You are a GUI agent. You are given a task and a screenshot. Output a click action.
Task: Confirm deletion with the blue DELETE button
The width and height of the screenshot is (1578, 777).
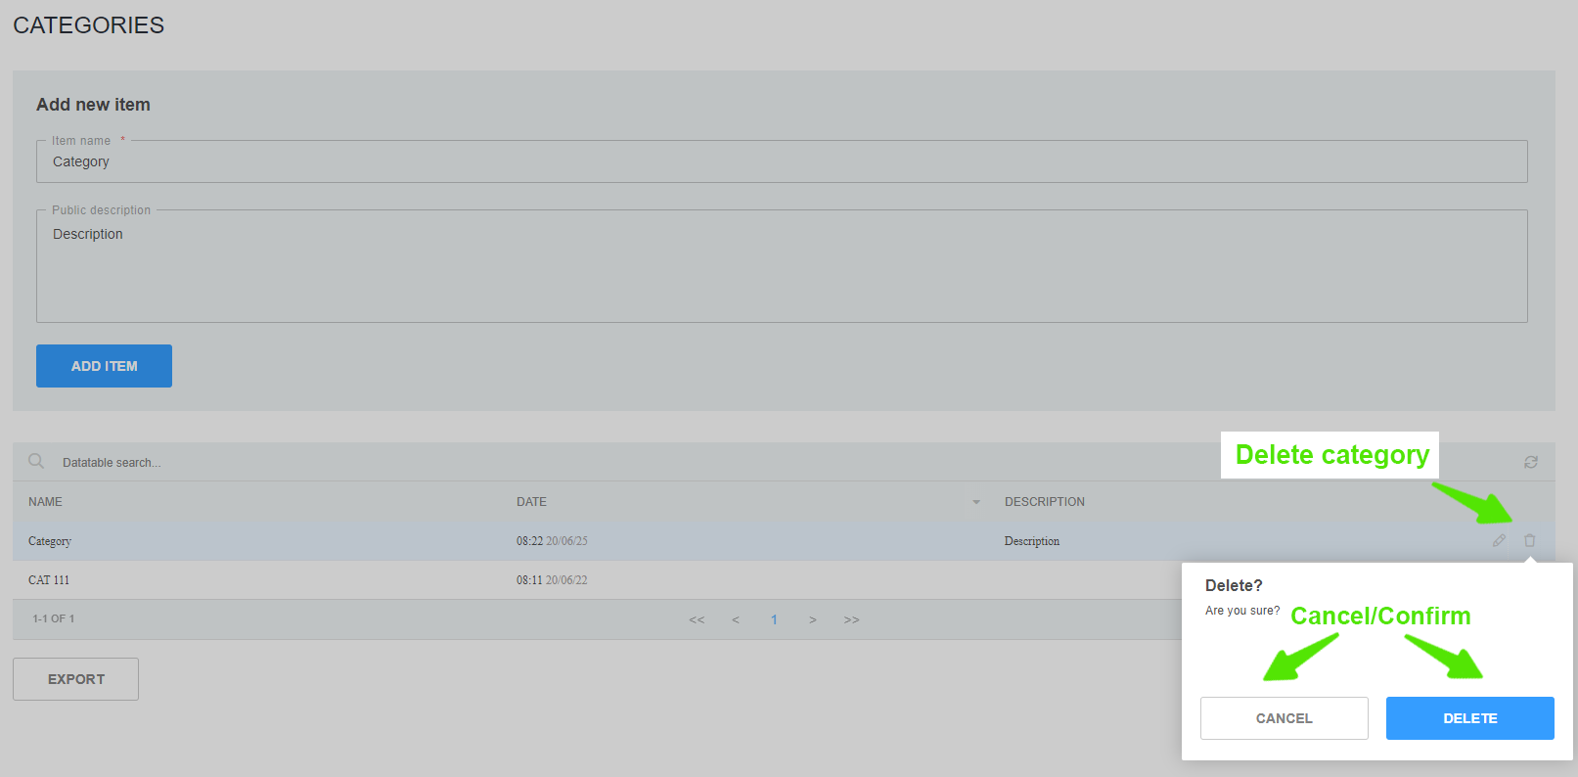[1469, 718]
